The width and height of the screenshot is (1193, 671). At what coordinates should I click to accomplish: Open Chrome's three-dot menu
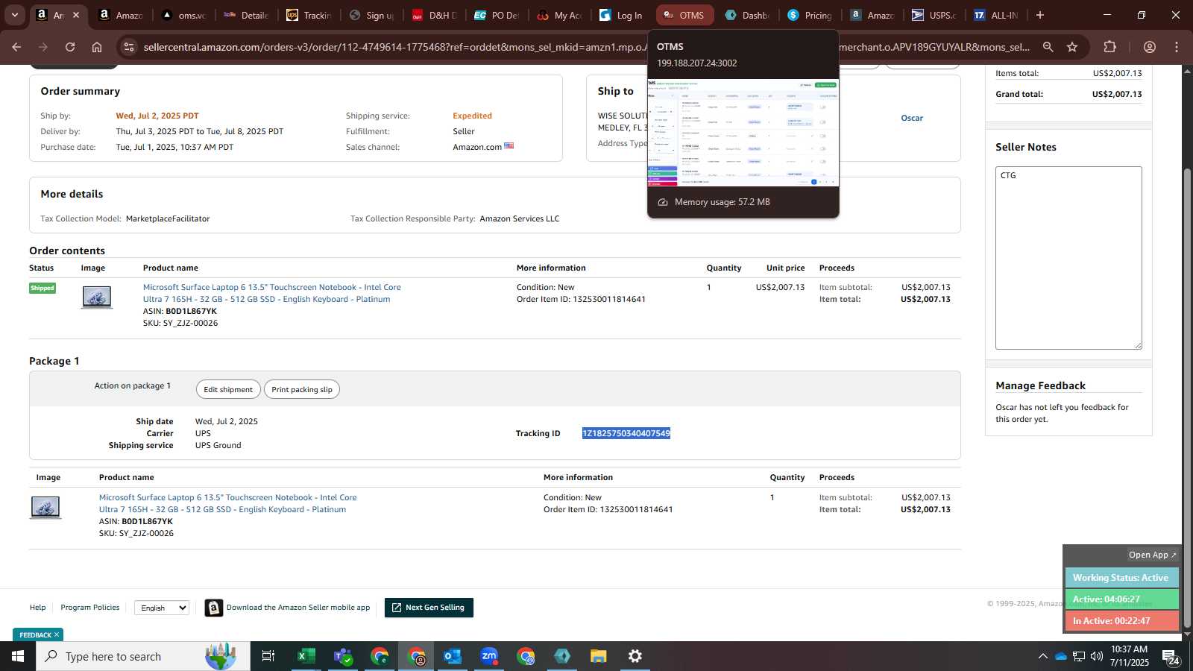point(1177,47)
